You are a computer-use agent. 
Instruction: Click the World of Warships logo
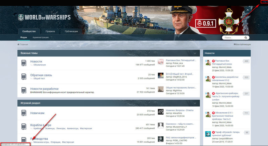(x=44, y=17)
